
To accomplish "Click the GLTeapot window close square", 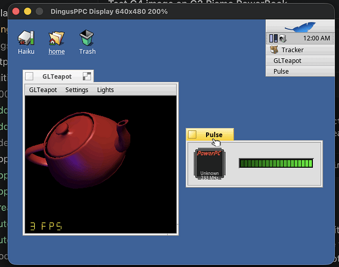I will [29, 76].
